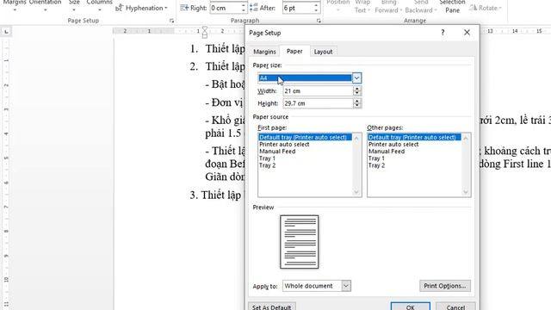Open the Apply to Whole document dropdown

click(x=317, y=286)
